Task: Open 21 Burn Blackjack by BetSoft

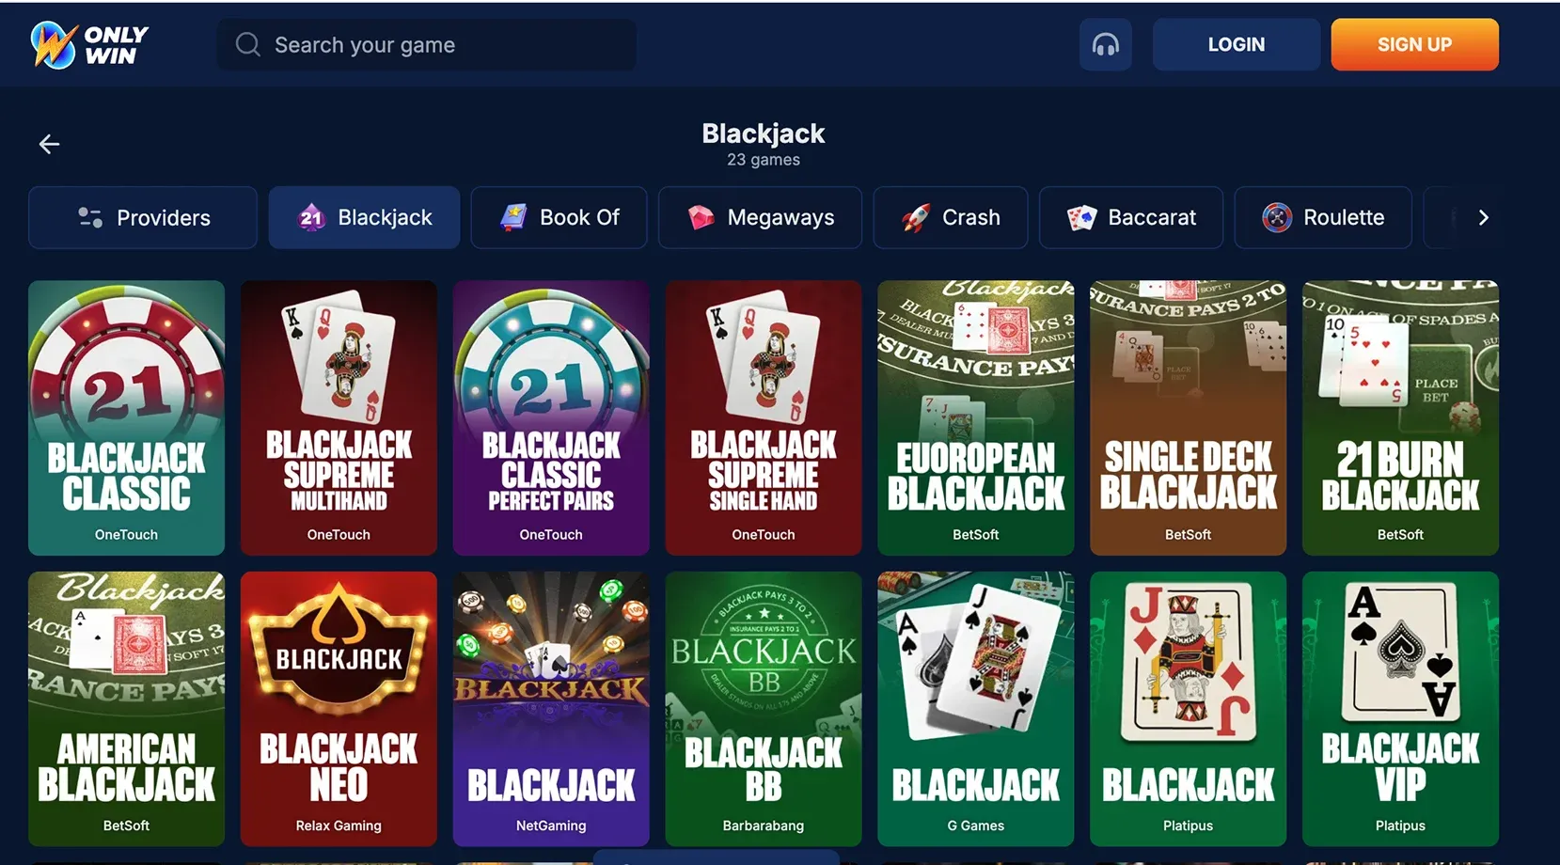Action: click(x=1400, y=417)
